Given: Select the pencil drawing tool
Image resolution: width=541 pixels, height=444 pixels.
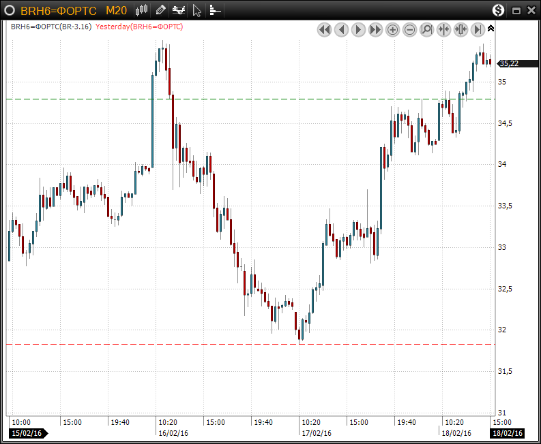Looking at the screenshot, I should point(160,10).
